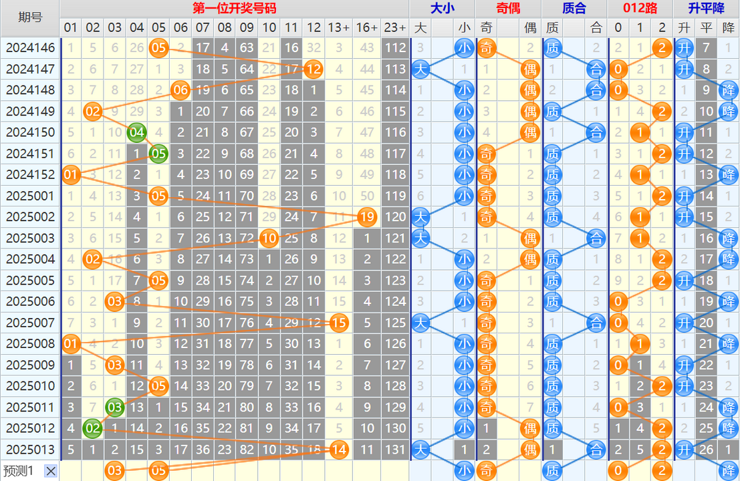
Task: Click the 预测1 row label
Action: (19, 470)
